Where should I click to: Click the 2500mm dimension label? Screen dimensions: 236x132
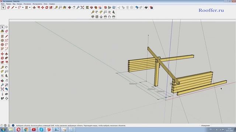click(x=152, y=89)
